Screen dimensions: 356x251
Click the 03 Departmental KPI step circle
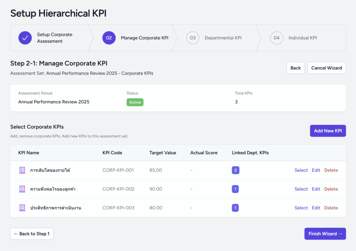pos(193,38)
